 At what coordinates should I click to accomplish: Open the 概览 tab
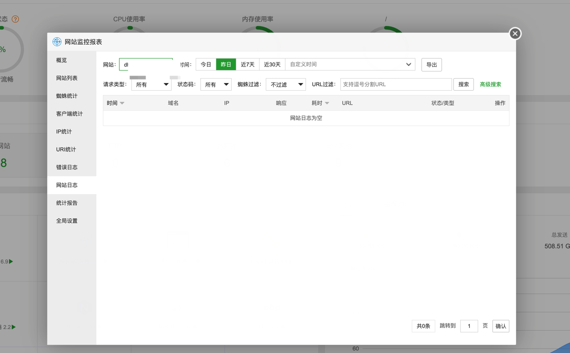pyautogui.click(x=72, y=60)
